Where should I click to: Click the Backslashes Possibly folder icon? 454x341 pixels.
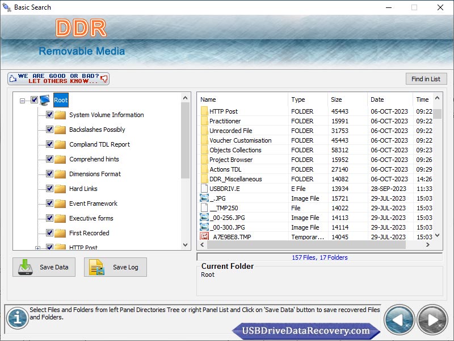tap(60, 130)
